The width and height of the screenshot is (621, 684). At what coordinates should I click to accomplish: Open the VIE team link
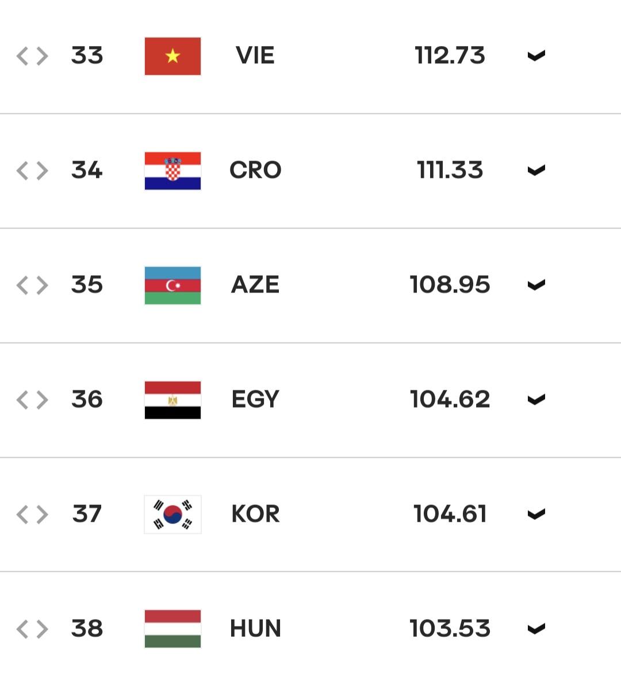255,56
